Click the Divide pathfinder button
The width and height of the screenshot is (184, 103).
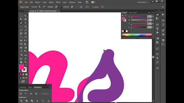pos(21,101)
